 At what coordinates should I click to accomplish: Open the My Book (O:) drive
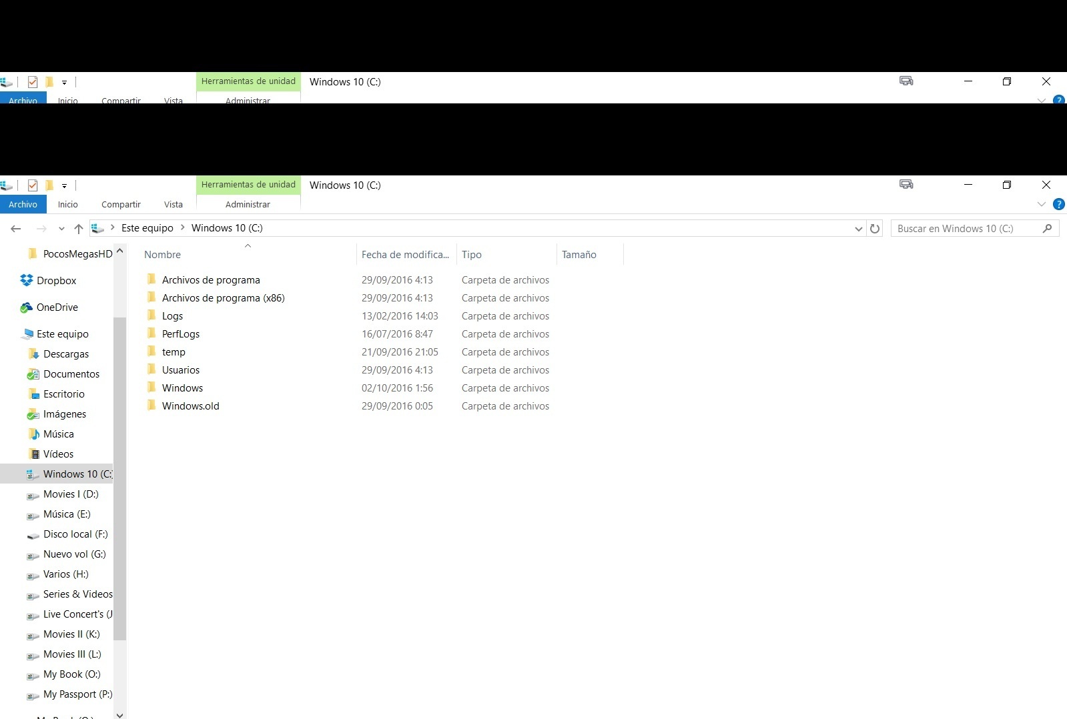[x=63, y=674]
